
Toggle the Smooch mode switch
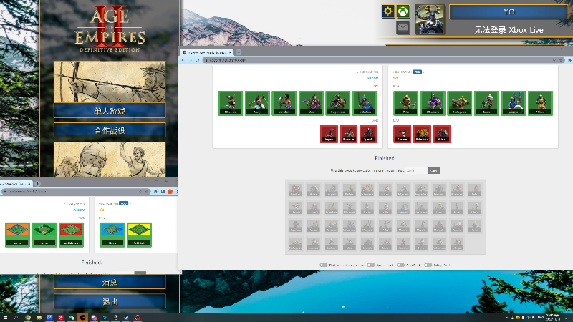click(370, 265)
